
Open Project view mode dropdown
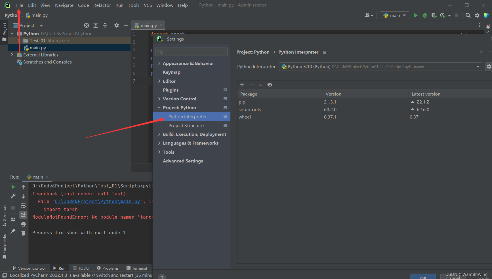click(x=41, y=26)
